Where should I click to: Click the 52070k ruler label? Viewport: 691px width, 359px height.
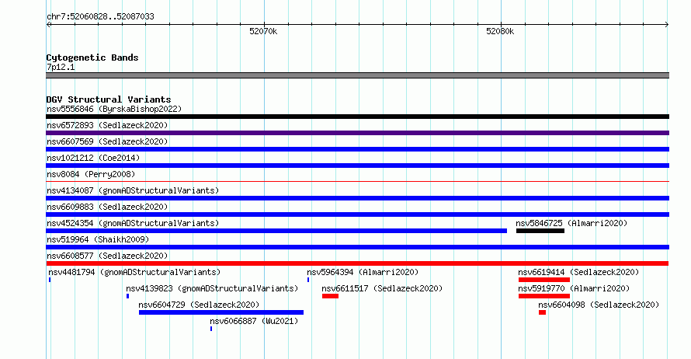263,31
